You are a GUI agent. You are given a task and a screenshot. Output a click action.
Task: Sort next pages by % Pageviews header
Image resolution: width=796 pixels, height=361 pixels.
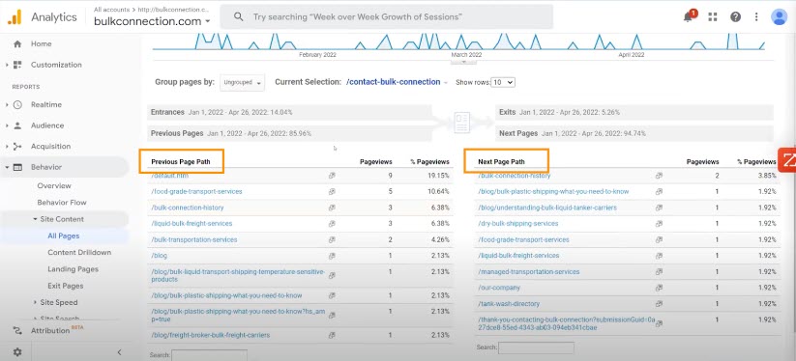[x=756, y=162]
